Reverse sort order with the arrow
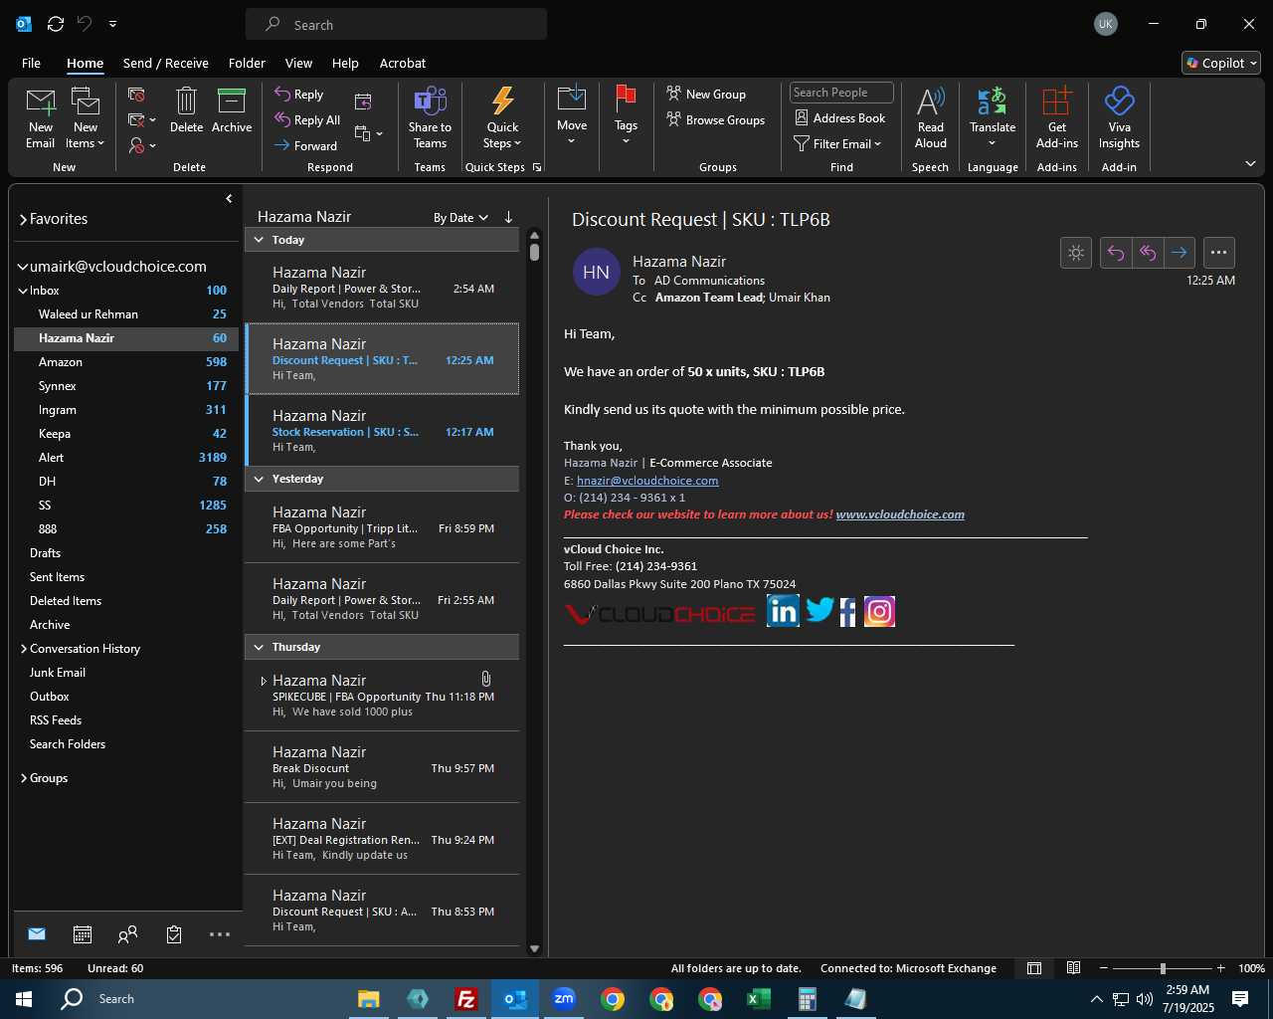 [x=508, y=217]
